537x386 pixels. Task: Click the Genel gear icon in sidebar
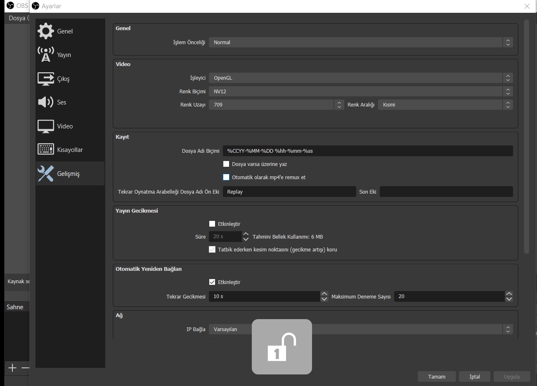pyautogui.click(x=45, y=31)
